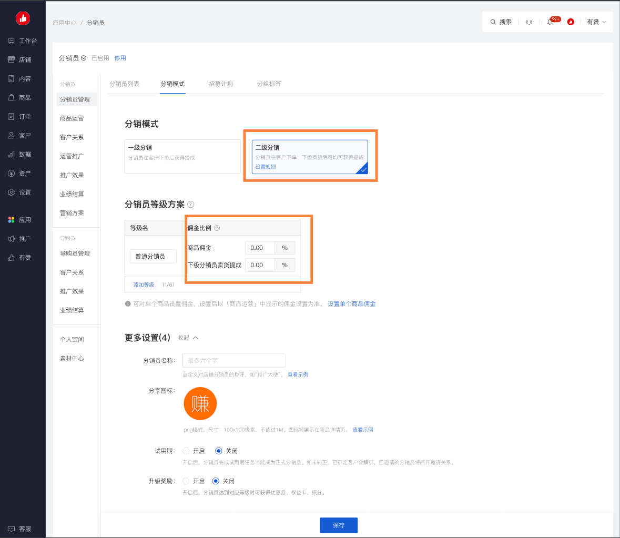The image size is (620, 538).
Task: Open the 客户 customers icon
Action: pos(12,136)
